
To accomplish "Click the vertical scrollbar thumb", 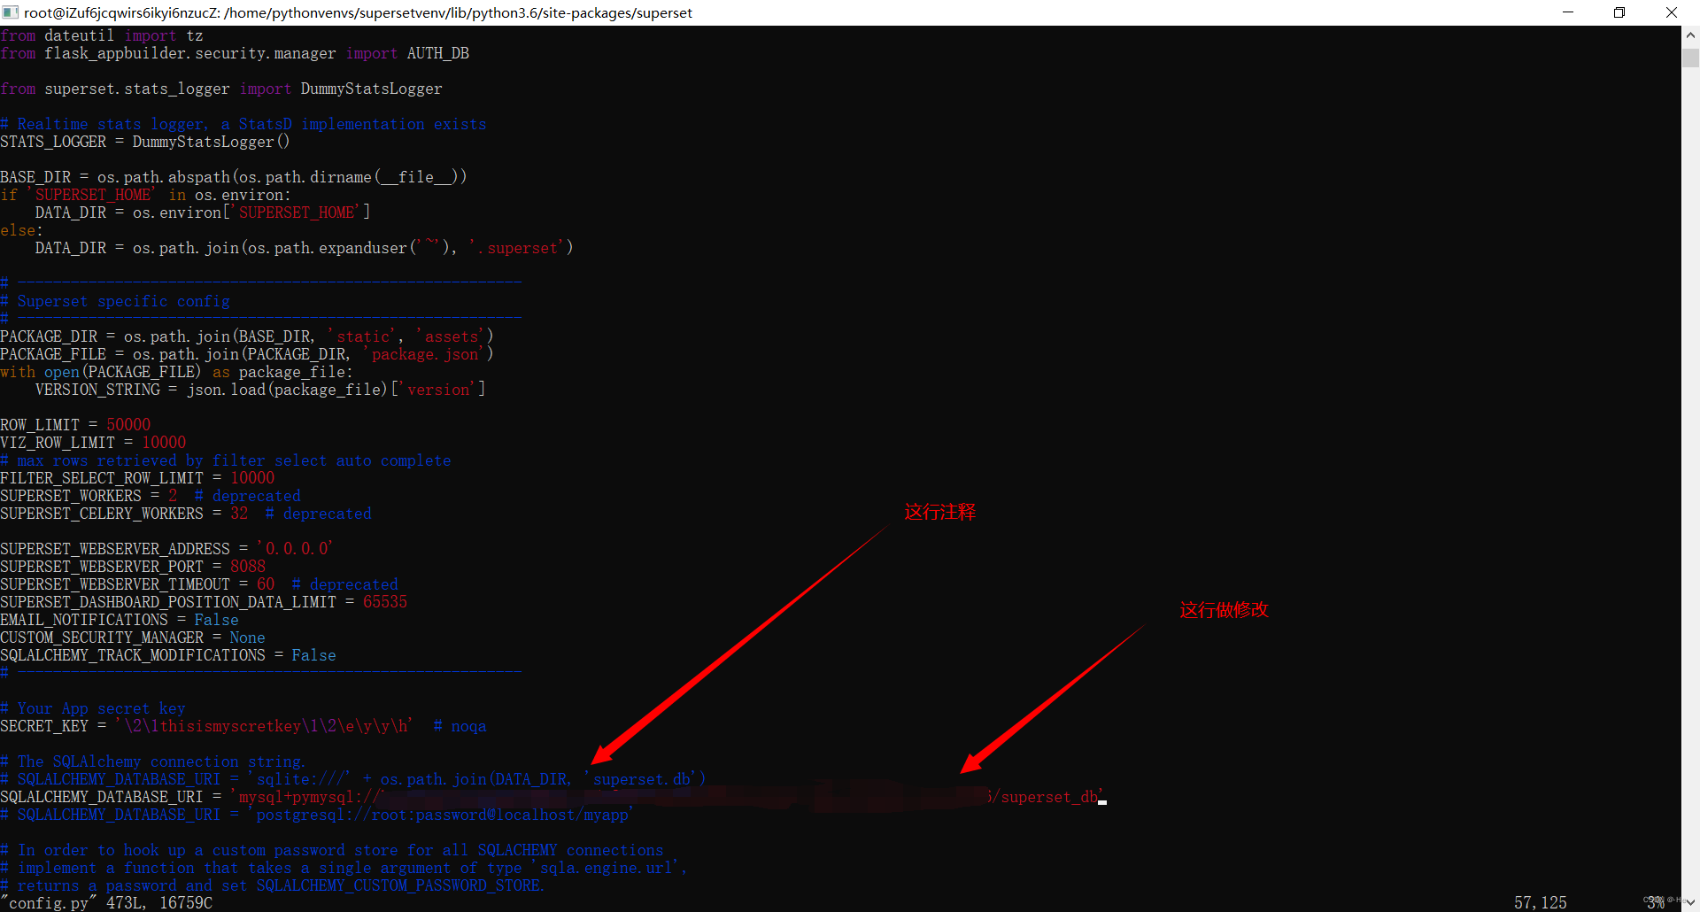I will 1690,58.
